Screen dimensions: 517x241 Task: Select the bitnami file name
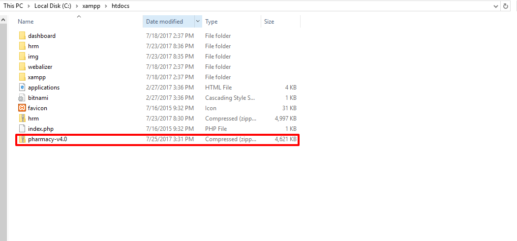(38, 98)
